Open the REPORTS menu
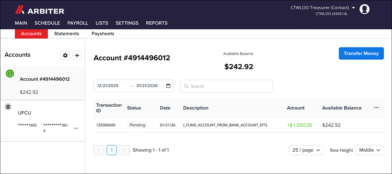Screen dimensions: 392x174 (x=157, y=23)
